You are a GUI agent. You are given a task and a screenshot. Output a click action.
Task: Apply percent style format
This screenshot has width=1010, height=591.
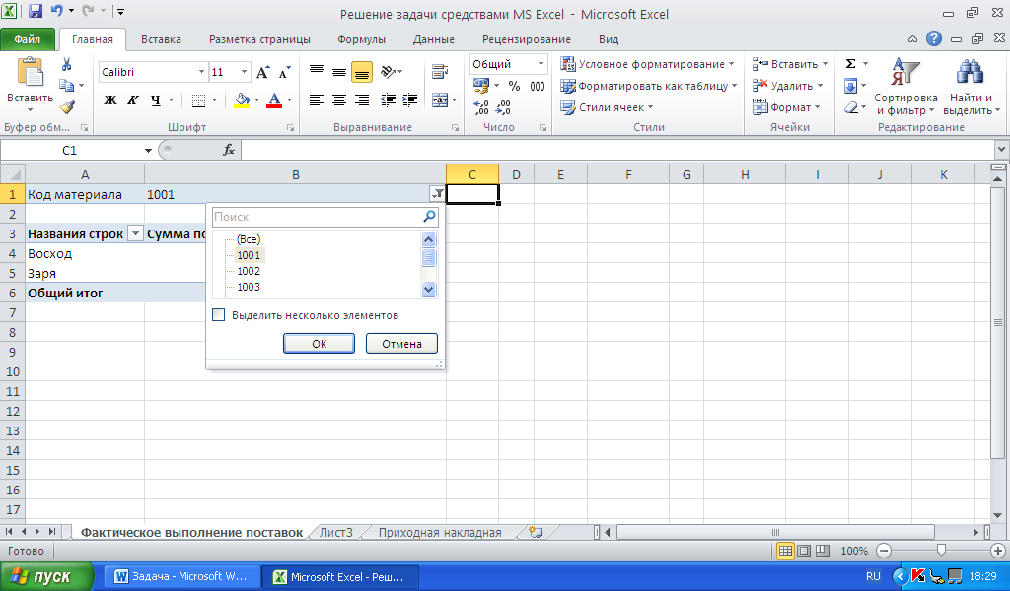[514, 86]
